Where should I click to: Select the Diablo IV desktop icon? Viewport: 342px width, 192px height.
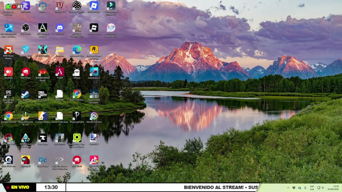60,7
